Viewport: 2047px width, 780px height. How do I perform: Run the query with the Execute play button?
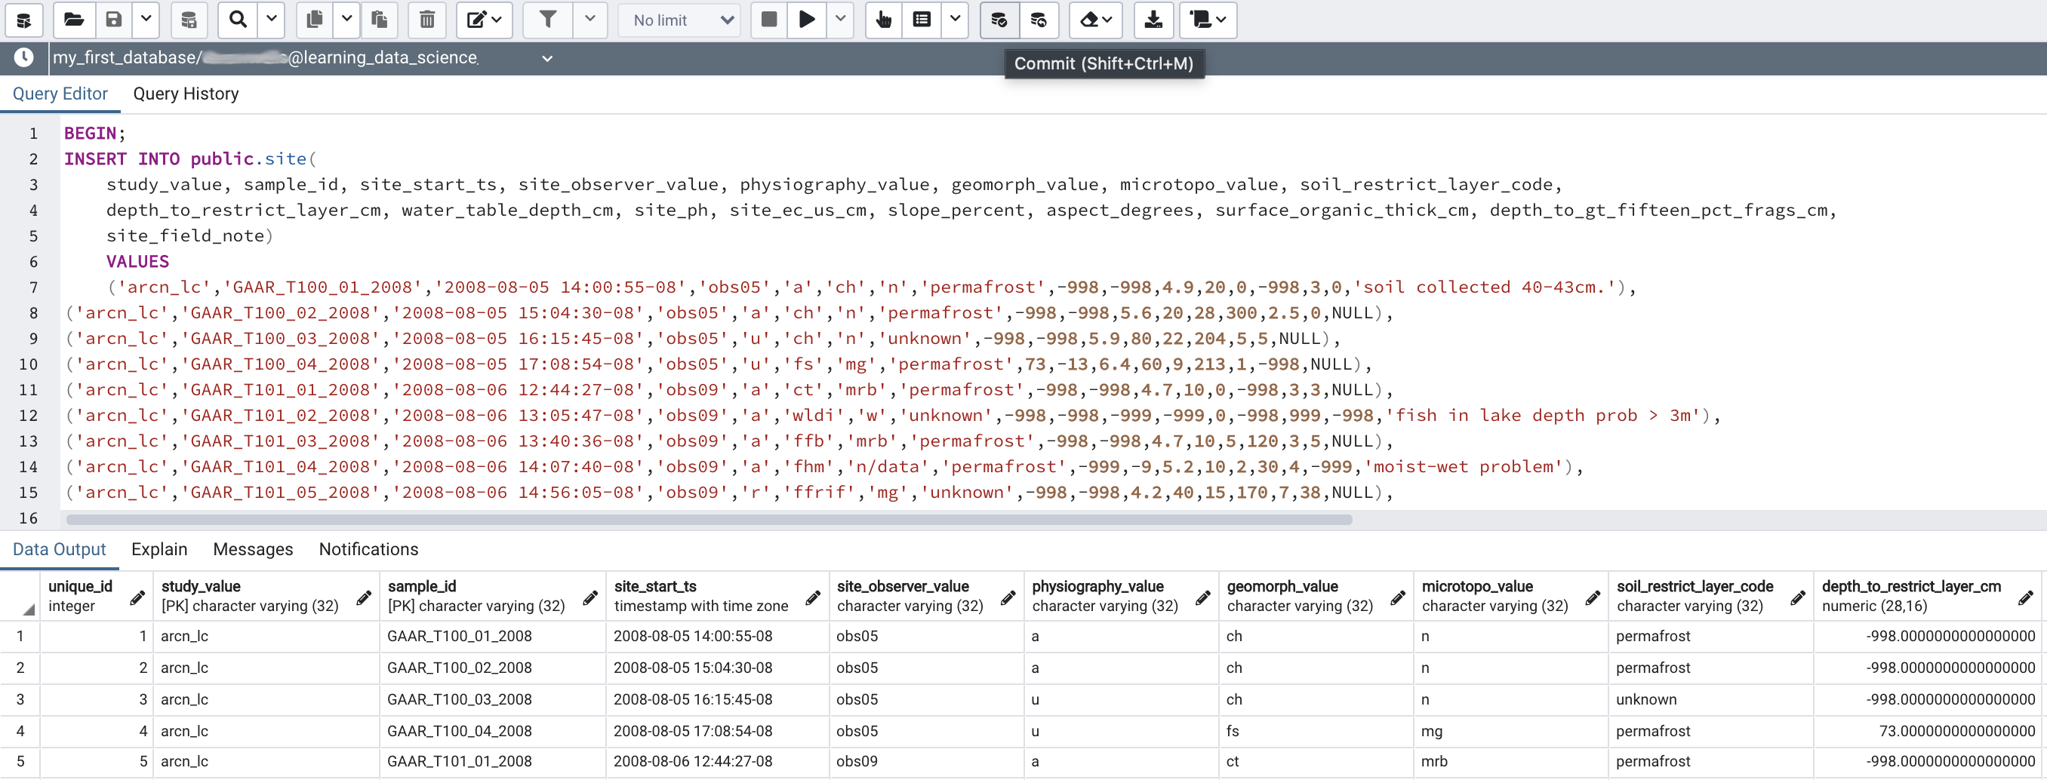click(x=807, y=20)
